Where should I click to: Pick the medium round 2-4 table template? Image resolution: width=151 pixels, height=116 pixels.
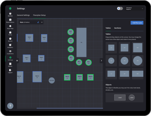click(x=124, y=61)
